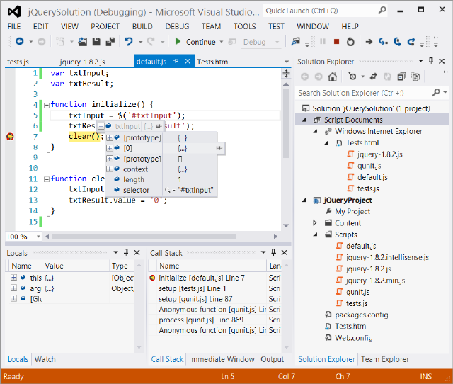This screenshot has width=453, height=384.
Task: Open the DEBUG menu
Action: pos(177,26)
